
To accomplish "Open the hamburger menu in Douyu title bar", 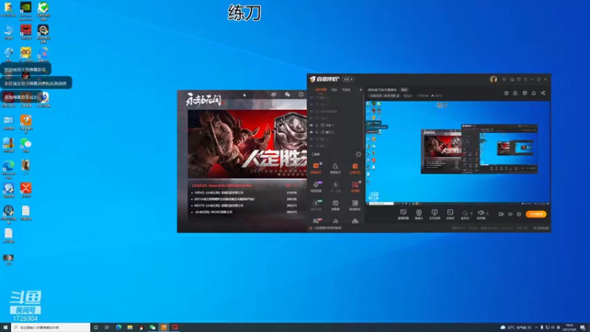I will point(525,80).
